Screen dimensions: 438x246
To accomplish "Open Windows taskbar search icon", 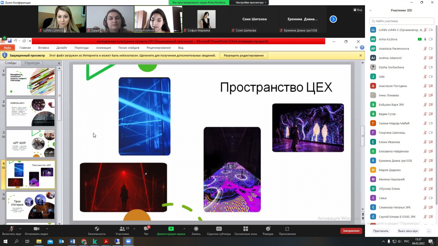I will pyautogui.click(x=16, y=241).
